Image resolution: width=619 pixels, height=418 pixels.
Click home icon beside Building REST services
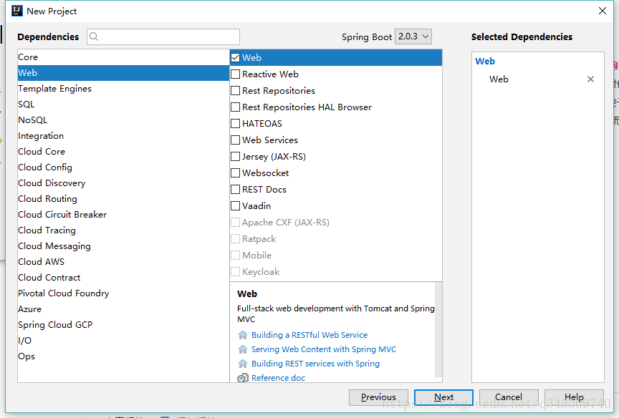tap(243, 364)
